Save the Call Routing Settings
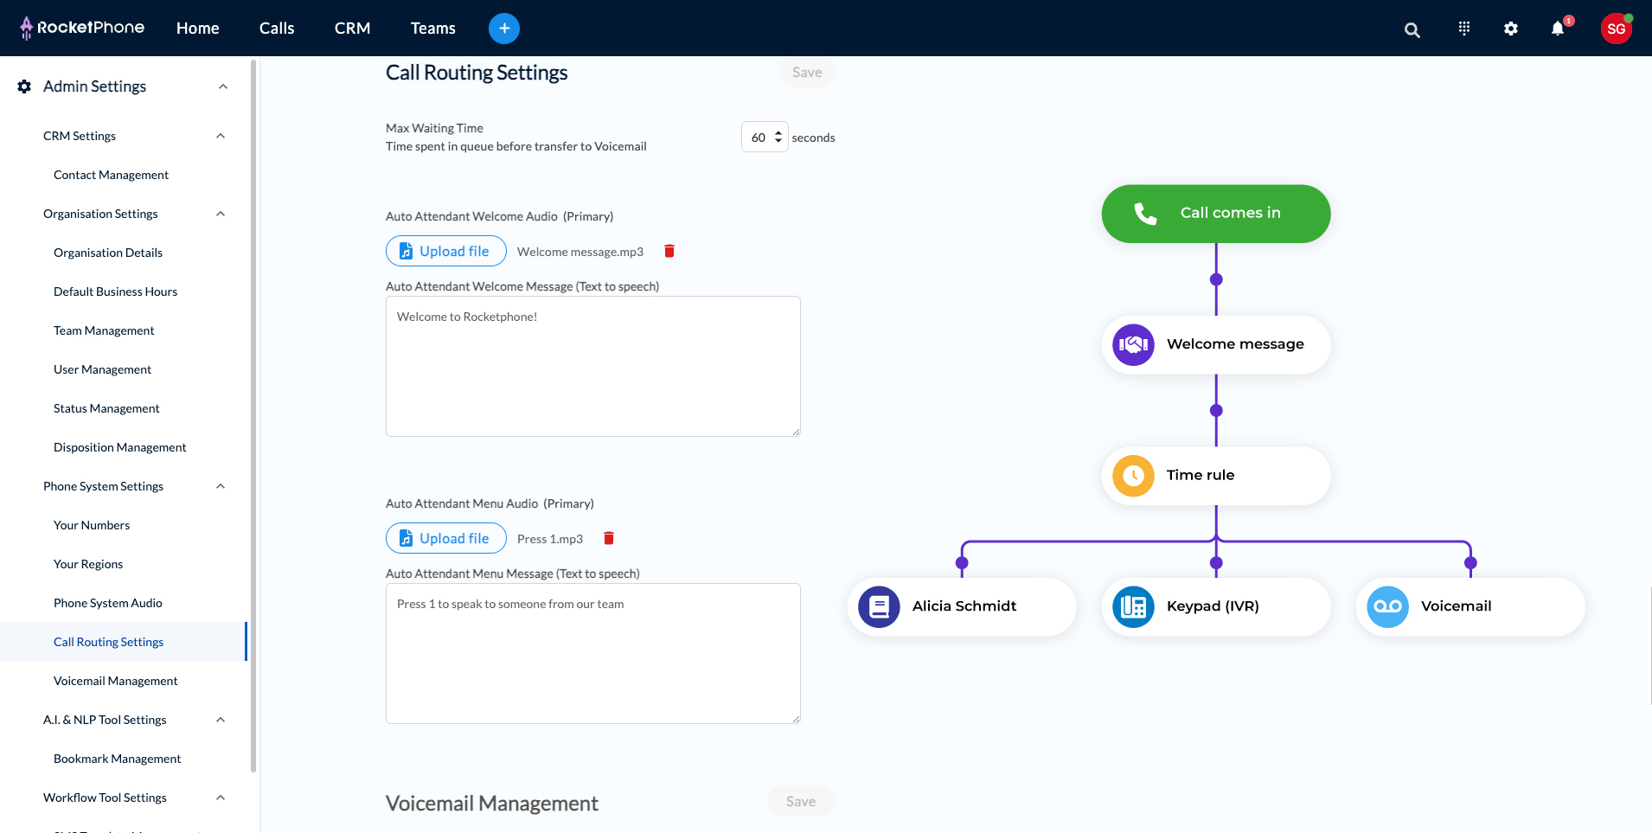This screenshot has height=833, width=1652. 806,72
